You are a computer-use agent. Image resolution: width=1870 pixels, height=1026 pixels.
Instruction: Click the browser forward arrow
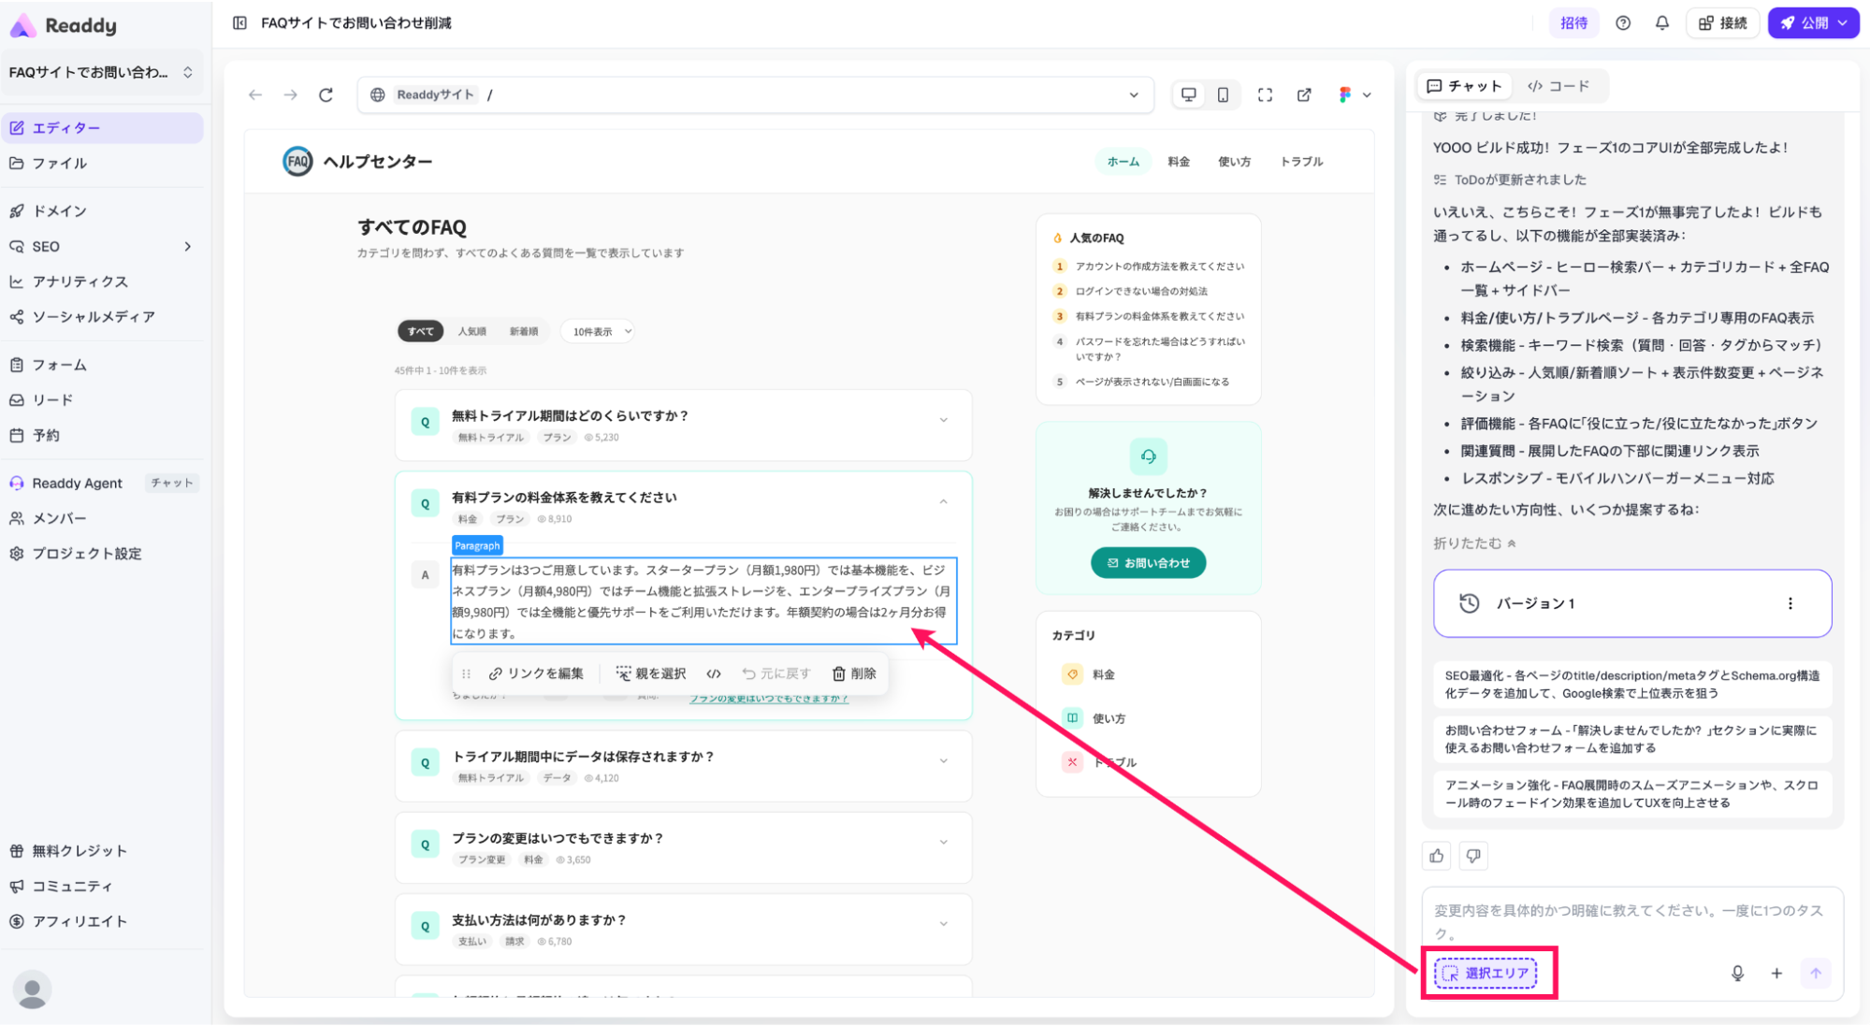(x=291, y=94)
